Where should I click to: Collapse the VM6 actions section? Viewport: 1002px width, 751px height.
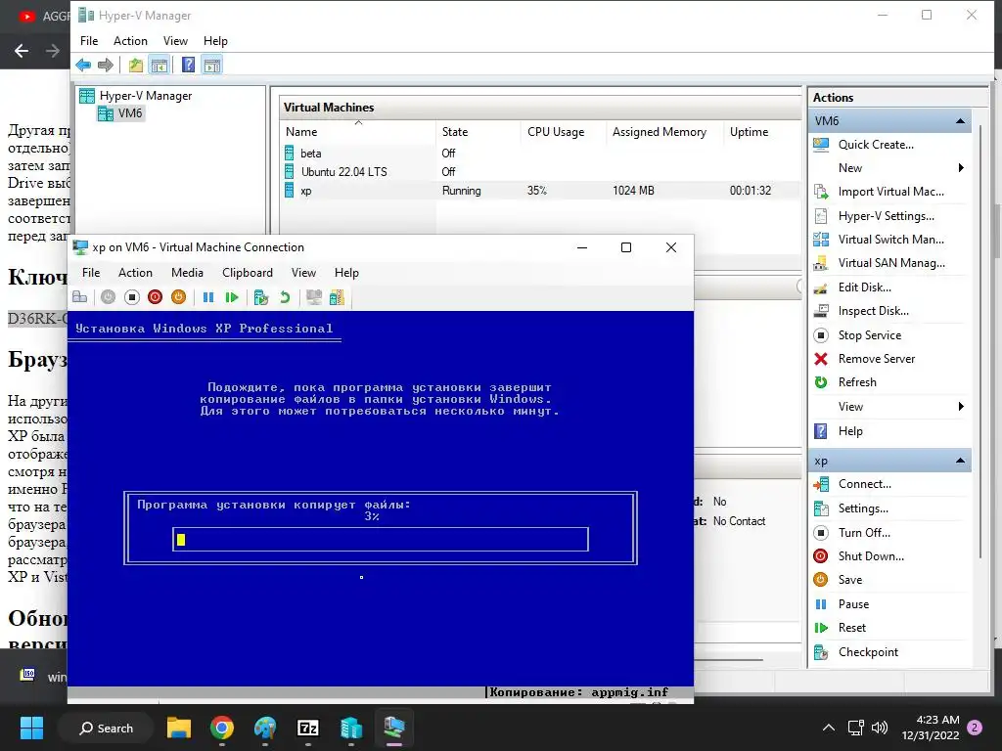pyautogui.click(x=960, y=120)
